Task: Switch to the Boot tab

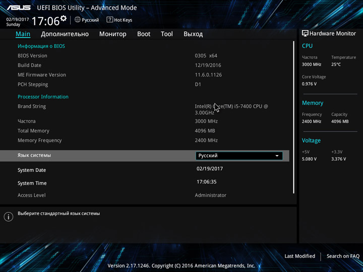Action: pos(144,34)
